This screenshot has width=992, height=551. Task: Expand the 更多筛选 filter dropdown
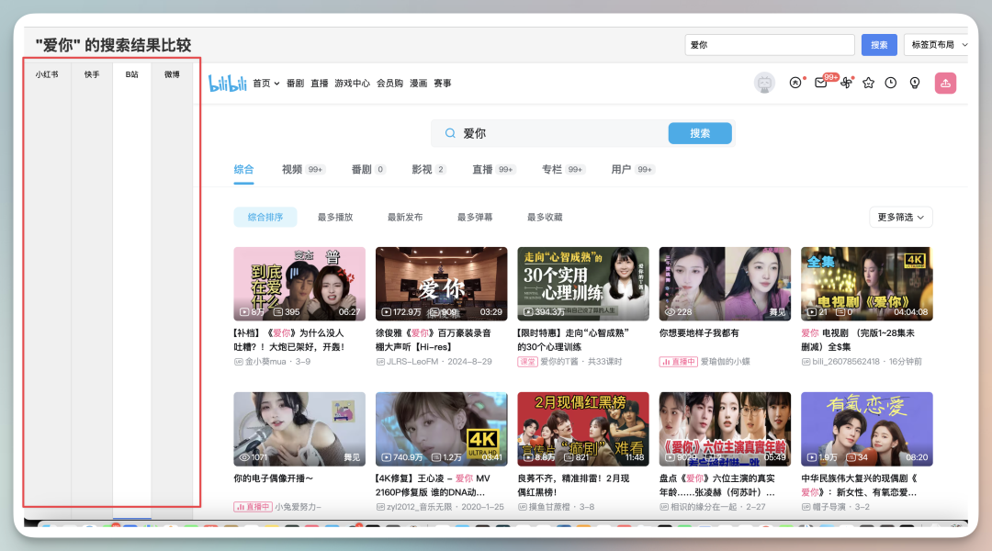(x=901, y=217)
